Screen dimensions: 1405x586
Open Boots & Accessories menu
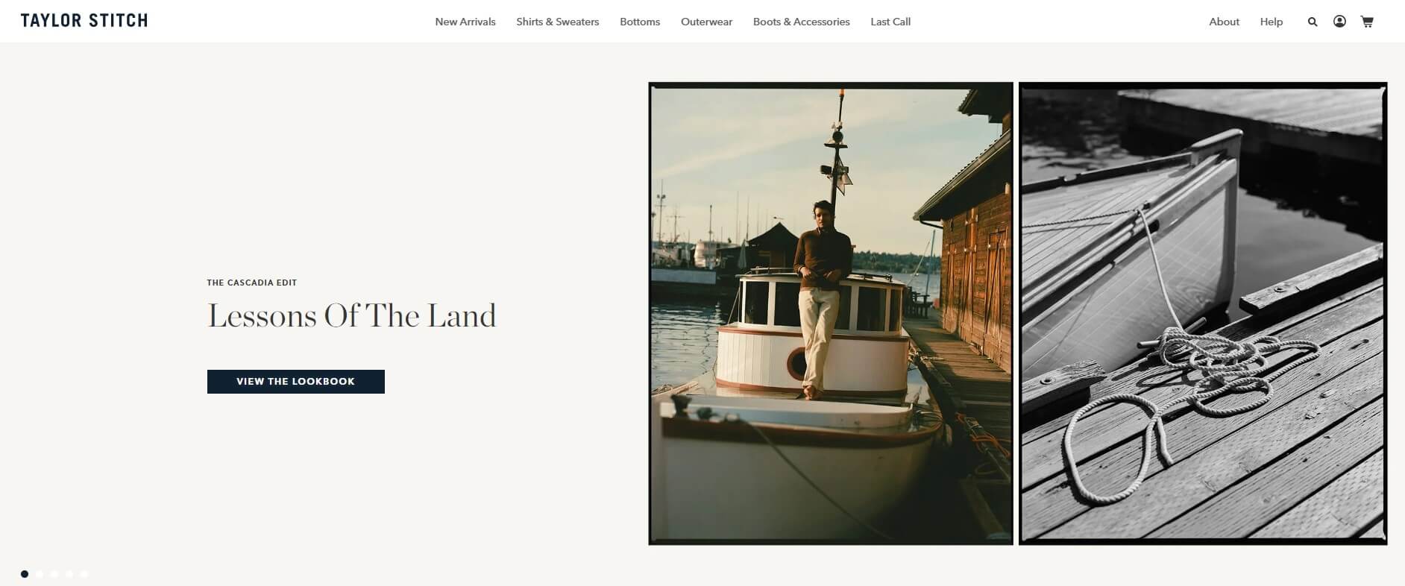tap(802, 22)
